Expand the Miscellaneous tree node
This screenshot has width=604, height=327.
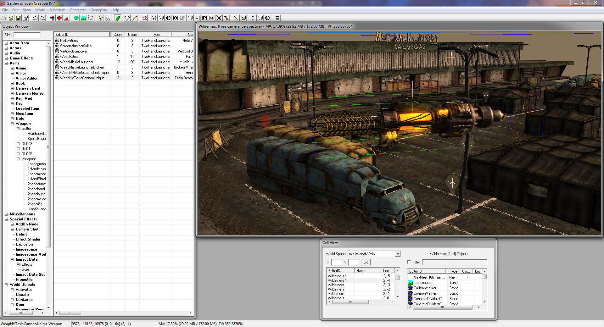click(x=6, y=214)
